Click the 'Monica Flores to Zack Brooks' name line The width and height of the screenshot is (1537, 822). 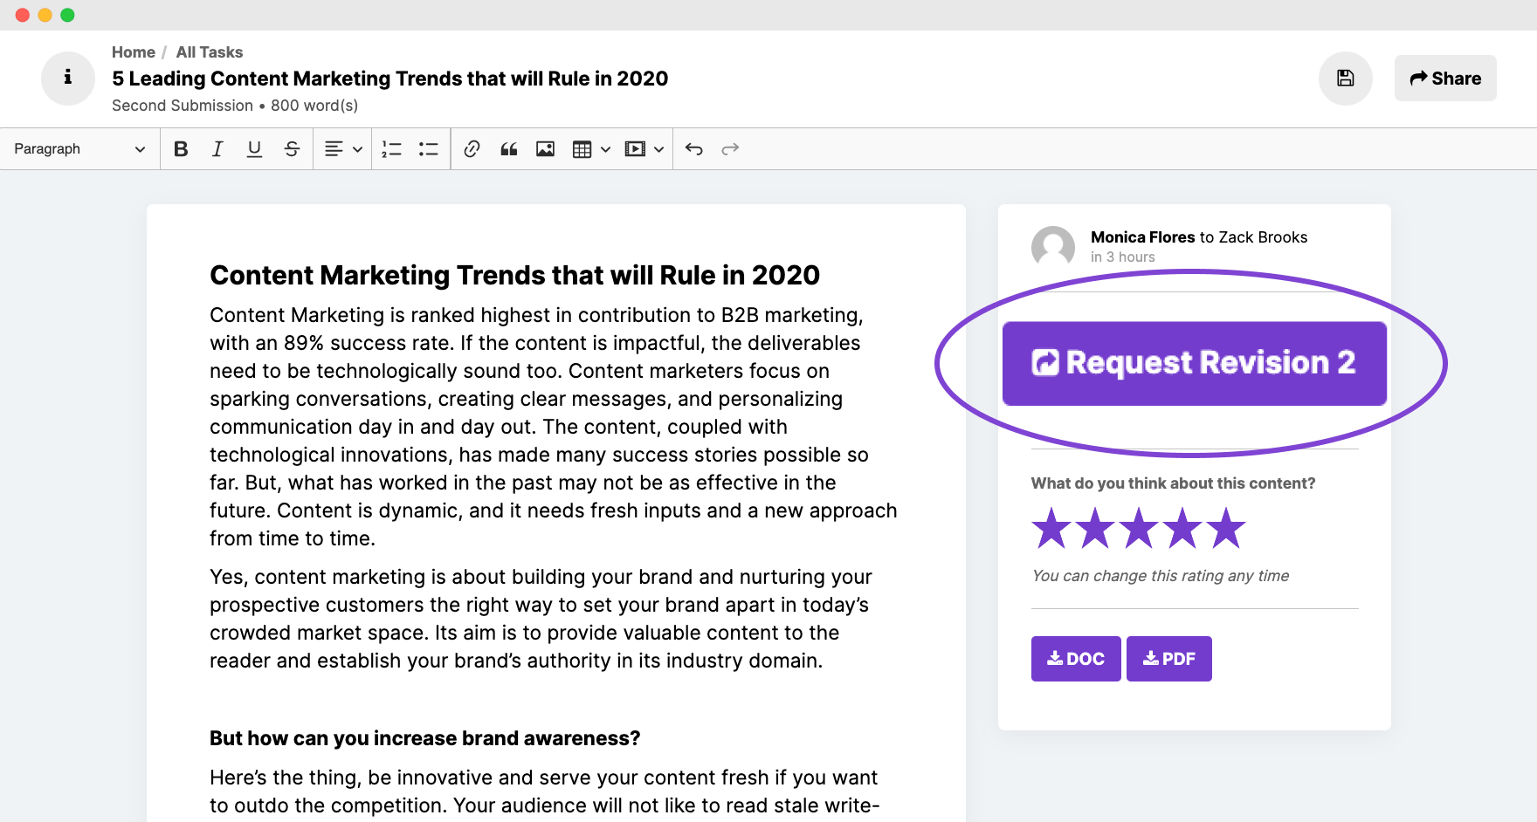pos(1199,237)
